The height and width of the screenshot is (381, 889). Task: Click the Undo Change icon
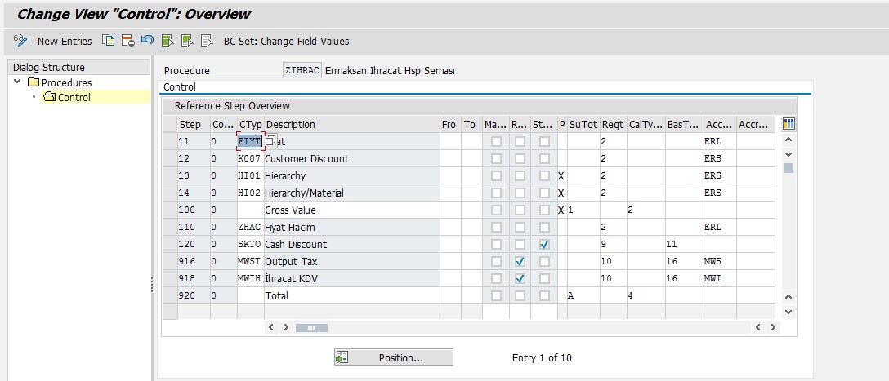point(147,41)
